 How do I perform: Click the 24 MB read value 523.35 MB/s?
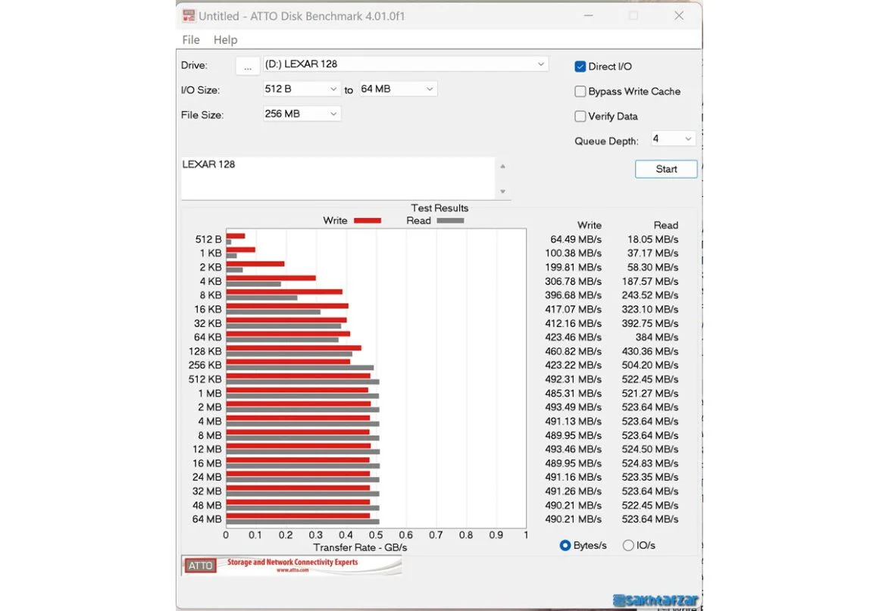tap(649, 478)
